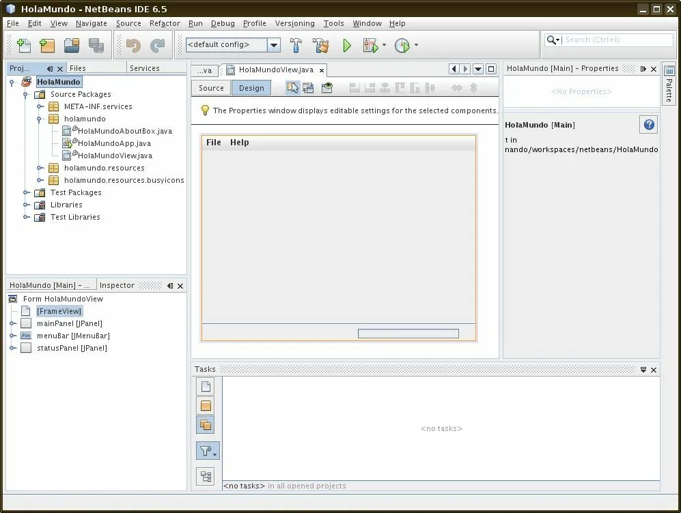Clean and Build with hammer-broom icon
The width and height of the screenshot is (681, 513).
[321, 45]
